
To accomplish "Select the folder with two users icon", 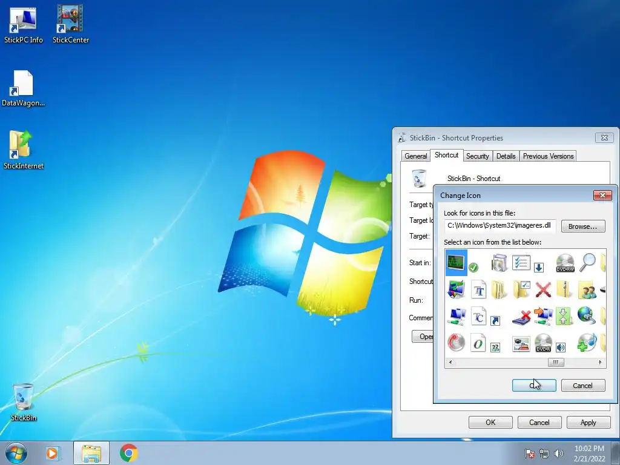I will [x=587, y=290].
